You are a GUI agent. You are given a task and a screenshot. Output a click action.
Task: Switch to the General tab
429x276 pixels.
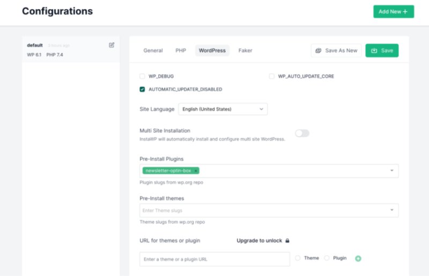[153, 50]
